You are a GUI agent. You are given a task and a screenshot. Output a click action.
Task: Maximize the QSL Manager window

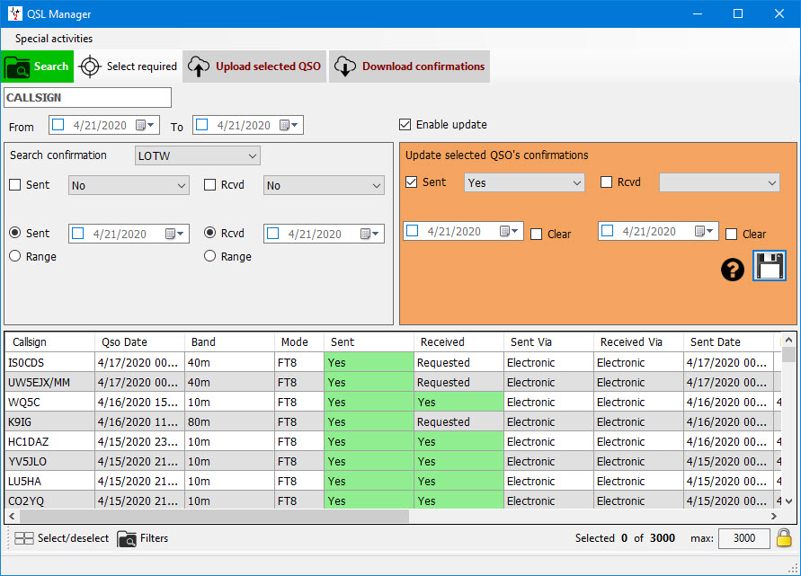point(738,13)
